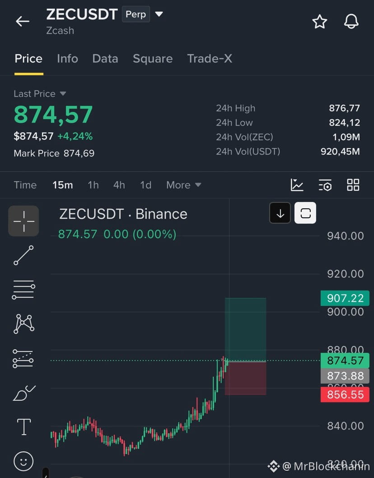374x478 pixels.
Task: Open the Data tab
Action: click(105, 59)
